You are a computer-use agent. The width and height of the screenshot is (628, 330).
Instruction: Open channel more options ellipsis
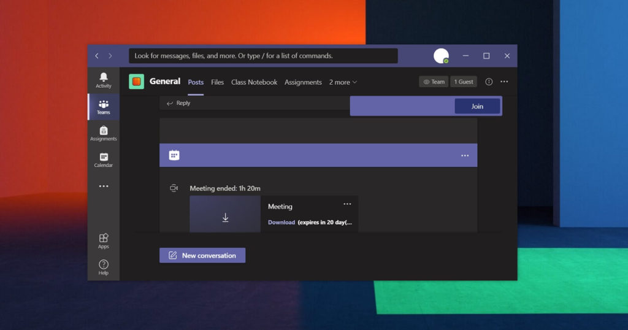point(504,82)
